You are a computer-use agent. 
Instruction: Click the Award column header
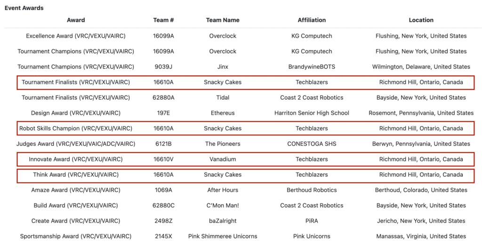76,20
